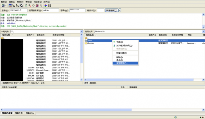Viewport: 205px width, 119px height.
Task: Click the 快速連線 quickconnect button
Action: (112, 10)
